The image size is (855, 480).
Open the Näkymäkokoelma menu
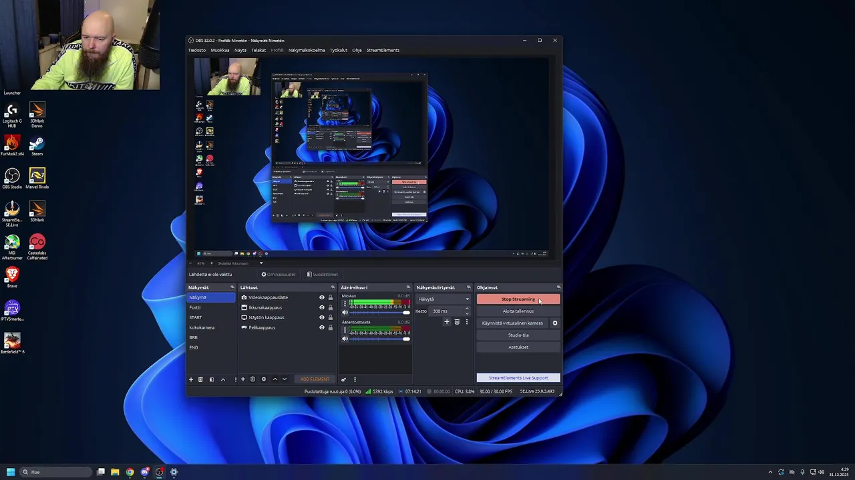[x=307, y=50]
